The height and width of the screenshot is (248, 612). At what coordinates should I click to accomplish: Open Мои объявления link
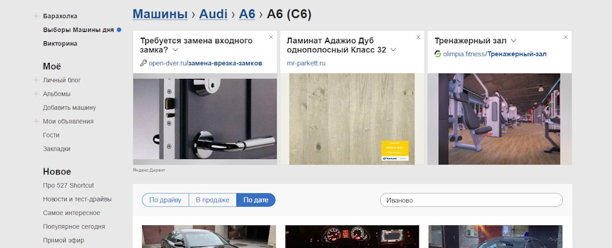point(68,121)
